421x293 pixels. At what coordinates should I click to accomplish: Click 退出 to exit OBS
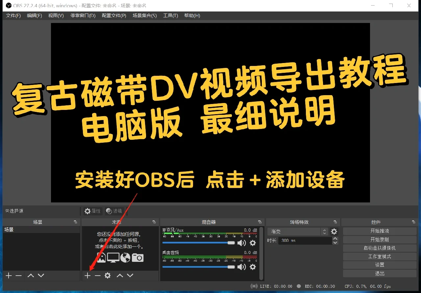pyautogui.click(x=380, y=273)
